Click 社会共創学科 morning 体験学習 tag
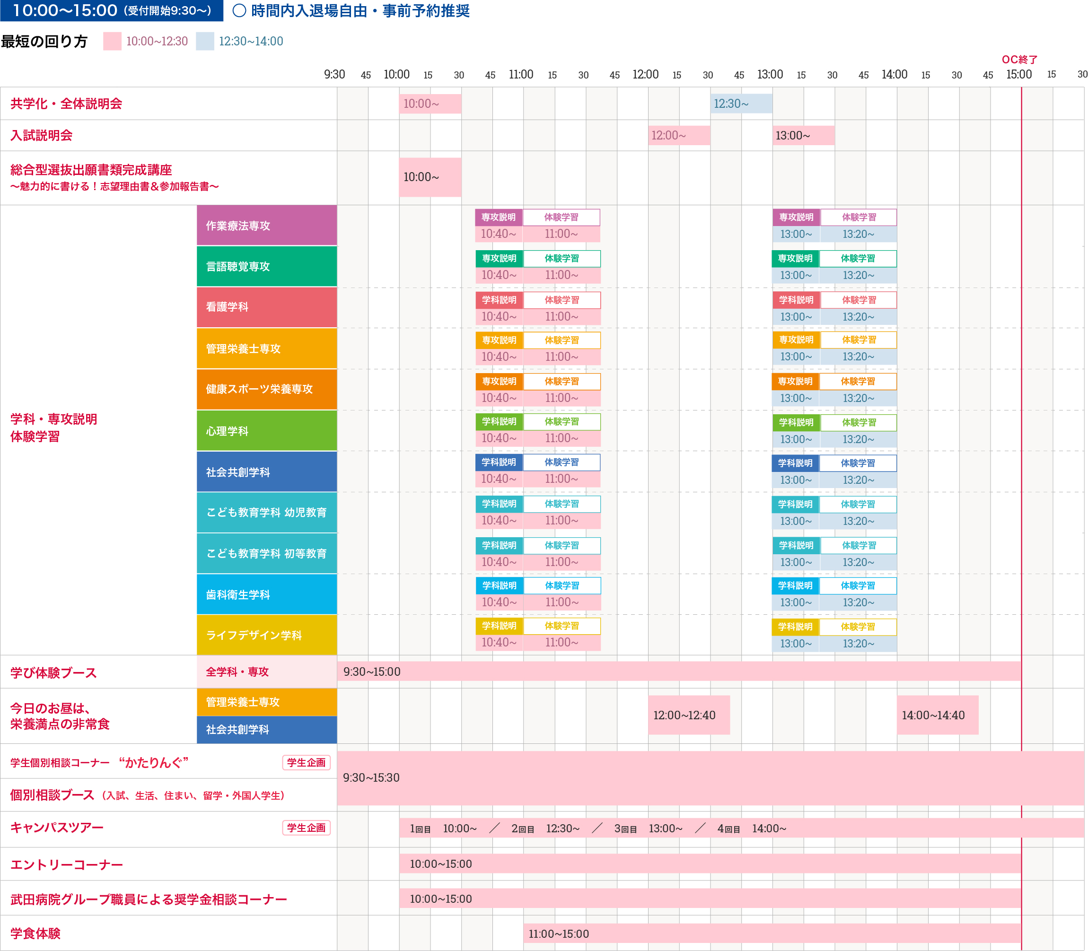This screenshot has height=951, width=1088. pos(562,462)
